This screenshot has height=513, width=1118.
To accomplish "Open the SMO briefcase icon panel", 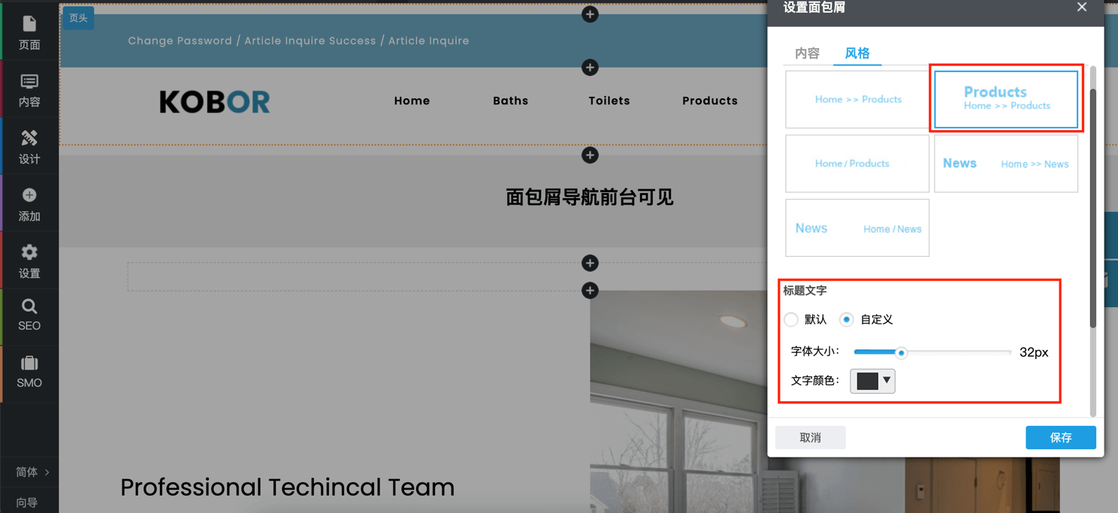I will coord(29,373).
